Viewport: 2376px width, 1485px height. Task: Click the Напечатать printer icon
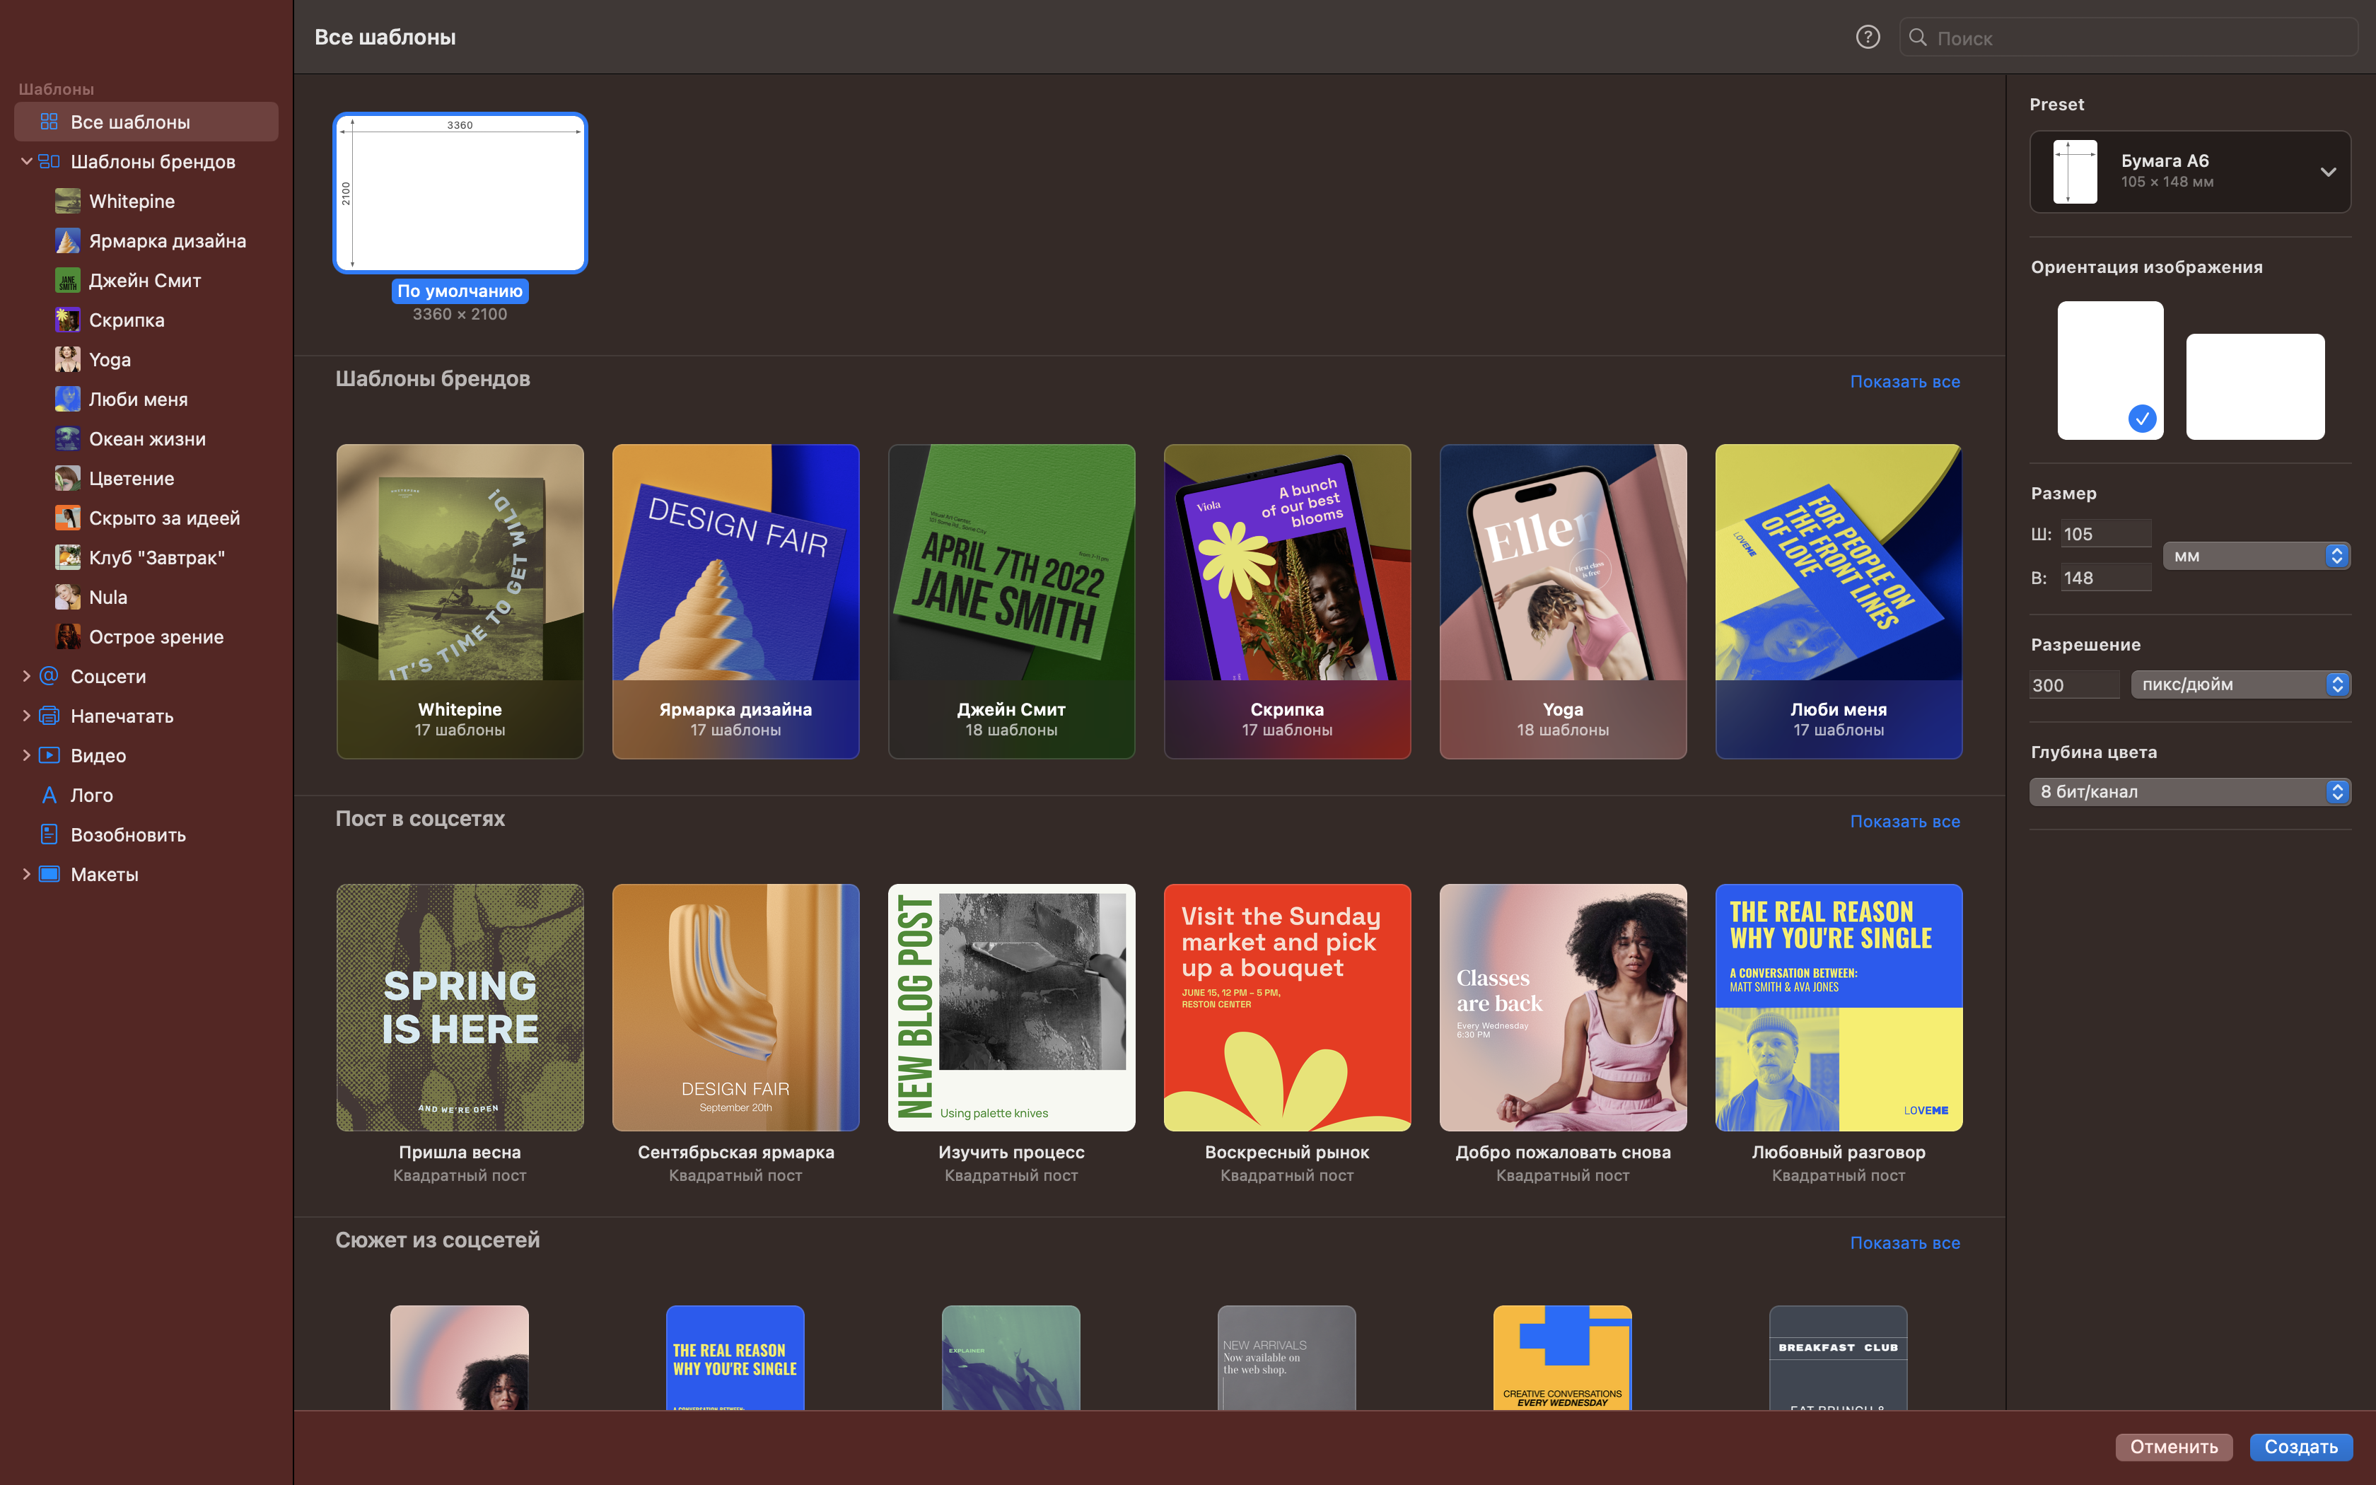pyautogui.click(x=49, y=716)
